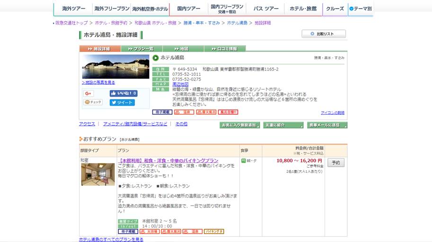Open the hotel exterior panorama photo
432x242 pixels.
point(116,66)
